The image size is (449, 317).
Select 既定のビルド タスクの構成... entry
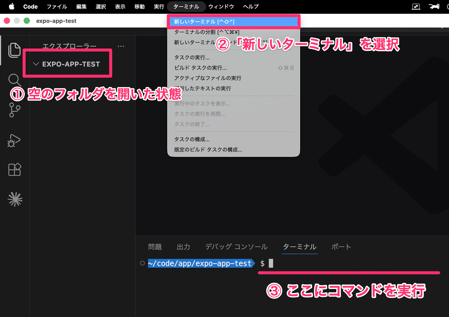tap(233, 150)
